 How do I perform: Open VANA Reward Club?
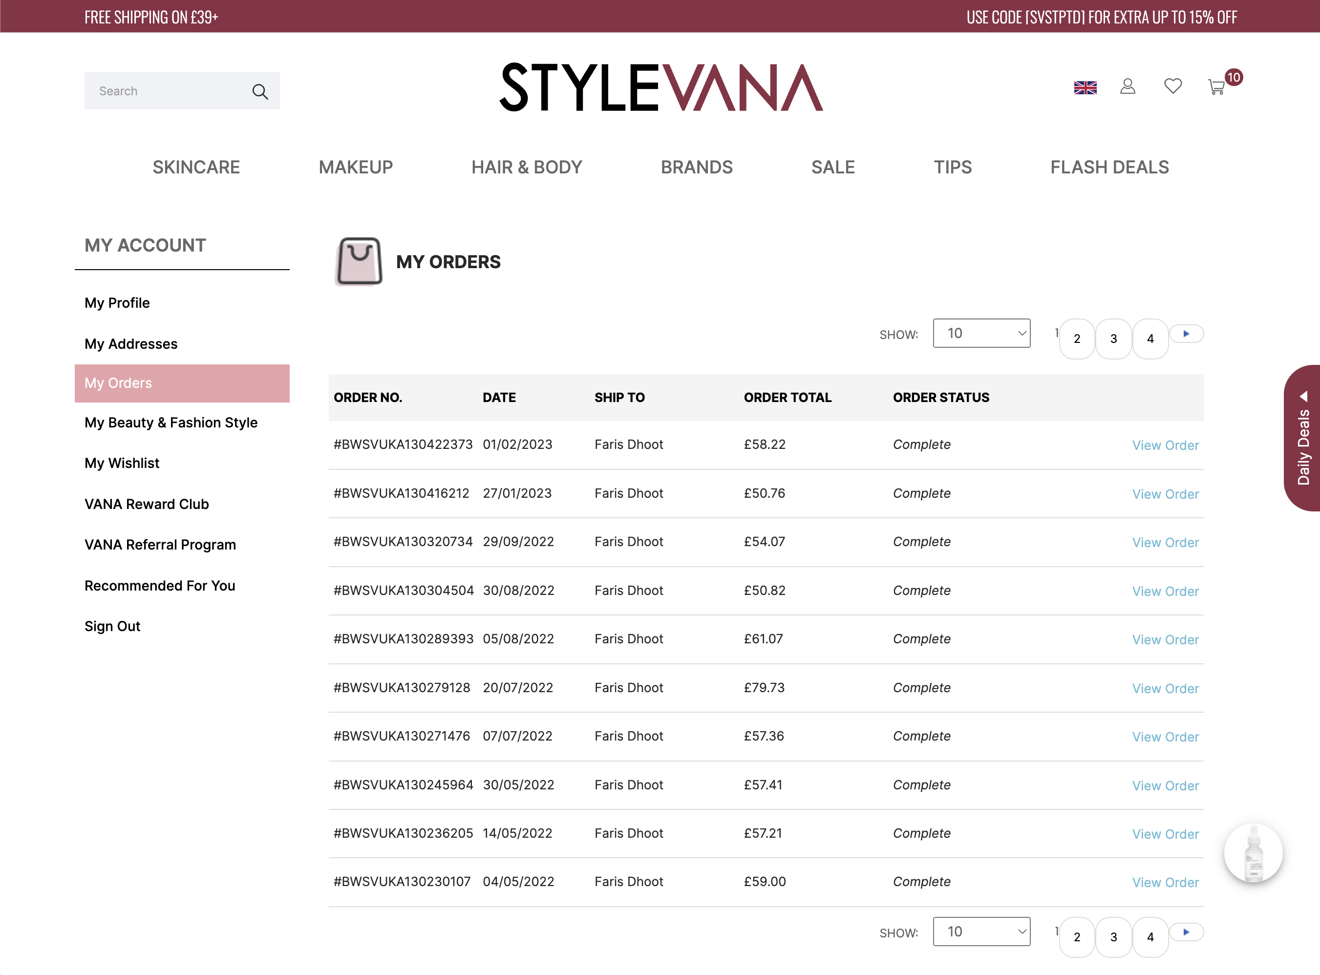pyautogui.click(x=147, y=504)
